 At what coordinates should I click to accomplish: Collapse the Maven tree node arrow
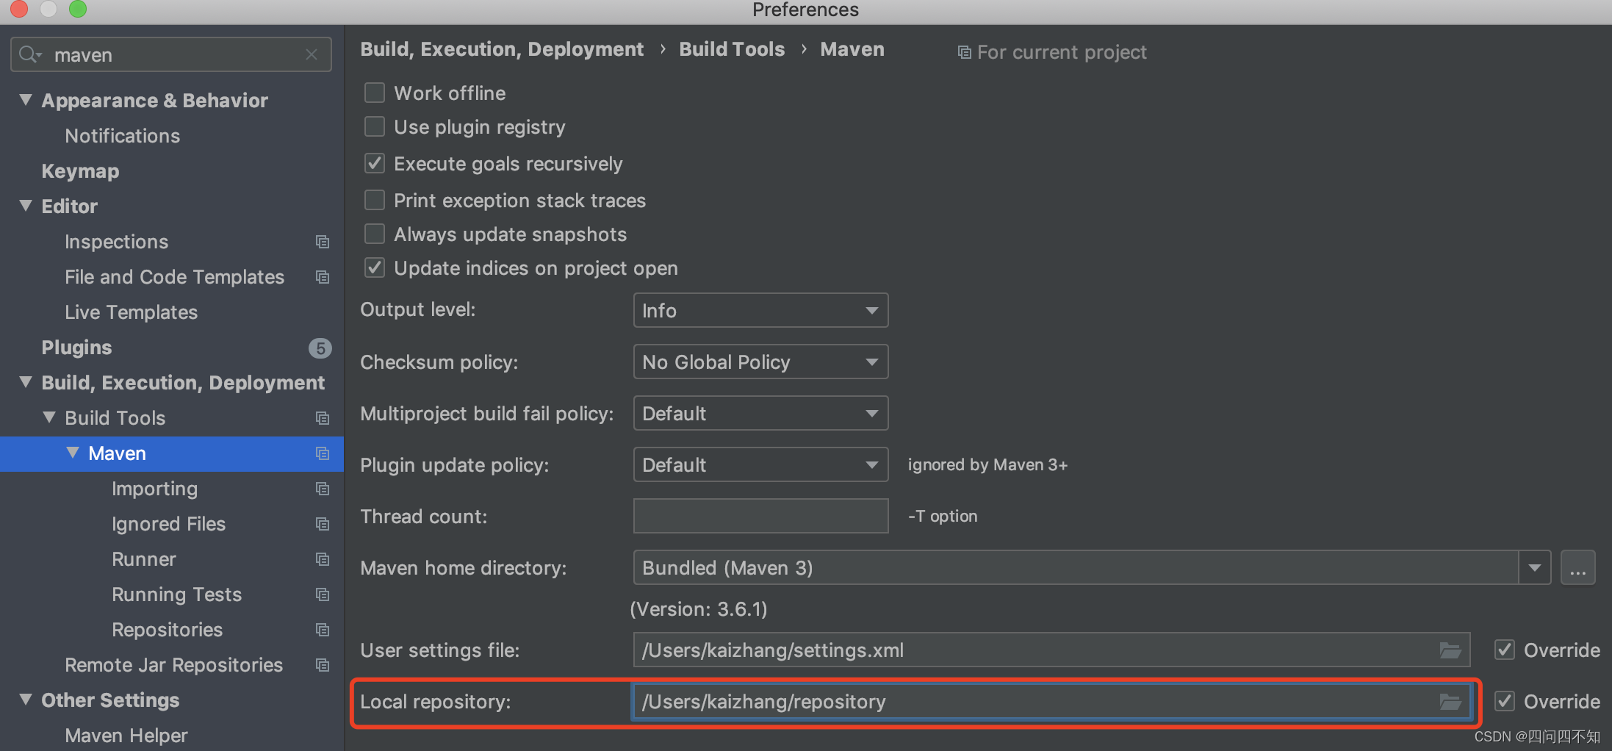click(x=73, y=453)
